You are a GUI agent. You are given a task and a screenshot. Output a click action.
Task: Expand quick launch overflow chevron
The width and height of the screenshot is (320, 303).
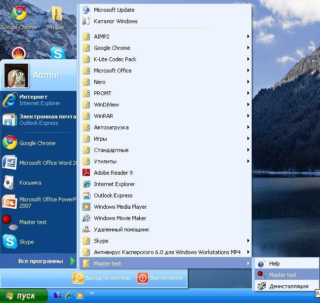tap(92, 293)
